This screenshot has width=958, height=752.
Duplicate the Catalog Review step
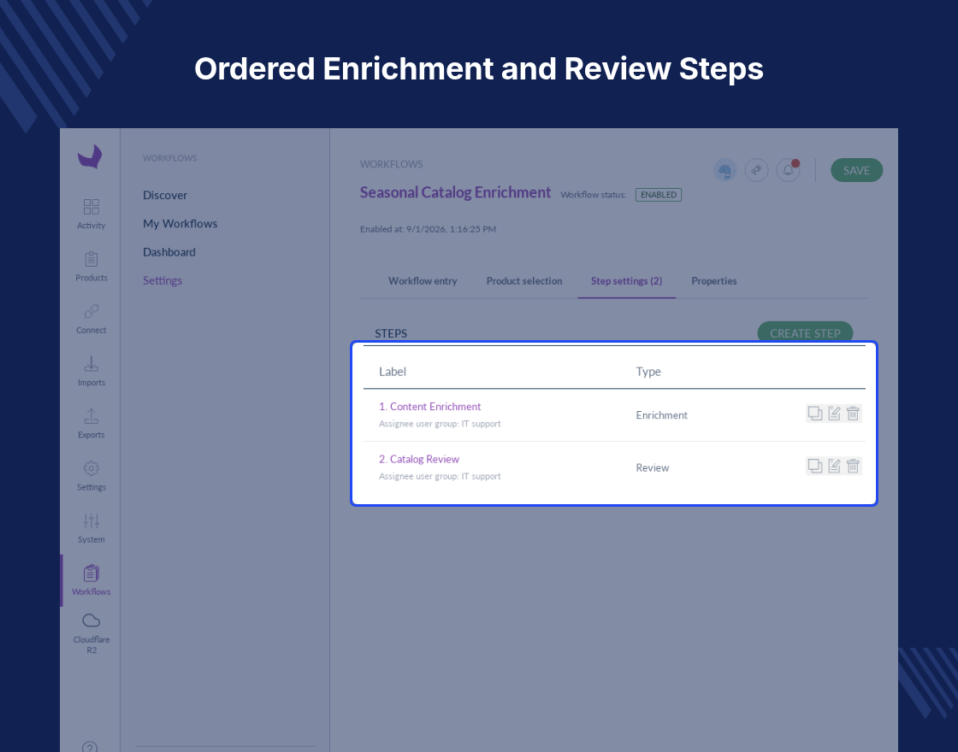[x=815, y=466]
